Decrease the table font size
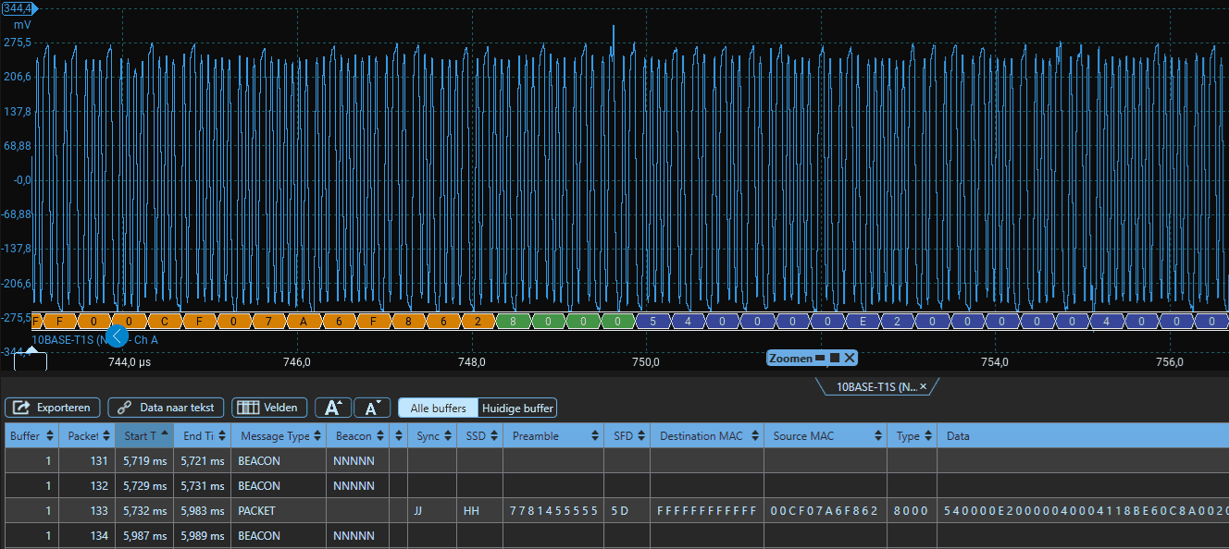 click(371, 408)
